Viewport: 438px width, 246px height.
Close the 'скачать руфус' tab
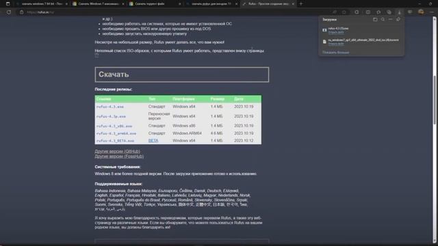coord(236,4)
